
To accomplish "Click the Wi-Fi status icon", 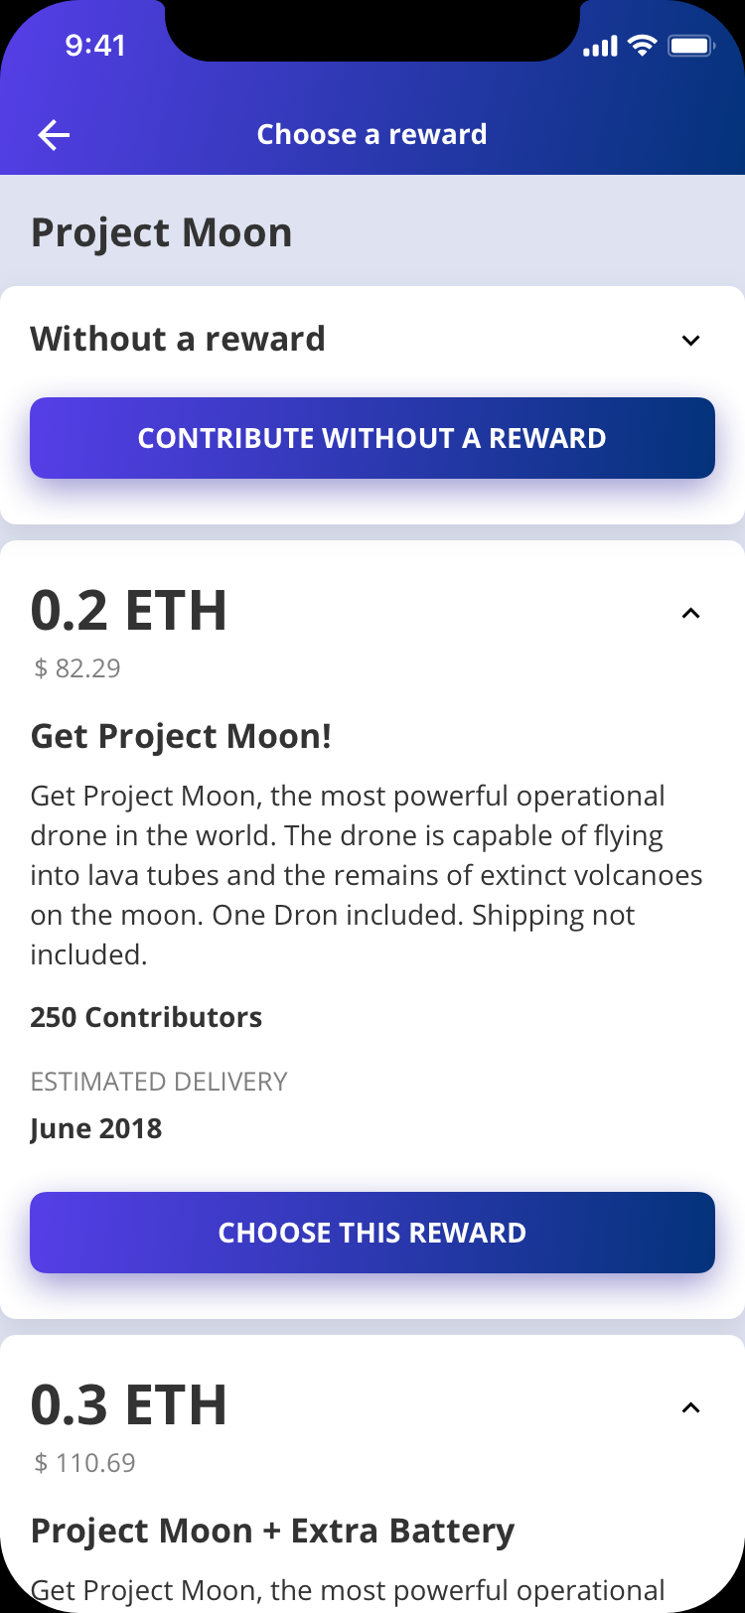I will point(644,46).
